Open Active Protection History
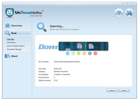Image resolution: width=139 pixels, height=100 pixels. (16, 46)
